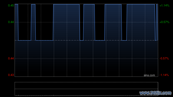Select the green 0.44 price axis label
Screen dimensions: 173x97
(11, 22)
